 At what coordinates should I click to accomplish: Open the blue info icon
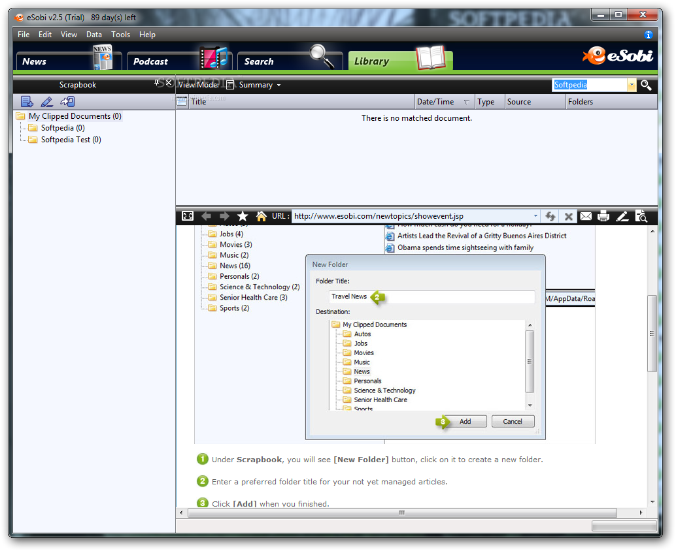tap(648, 35)
